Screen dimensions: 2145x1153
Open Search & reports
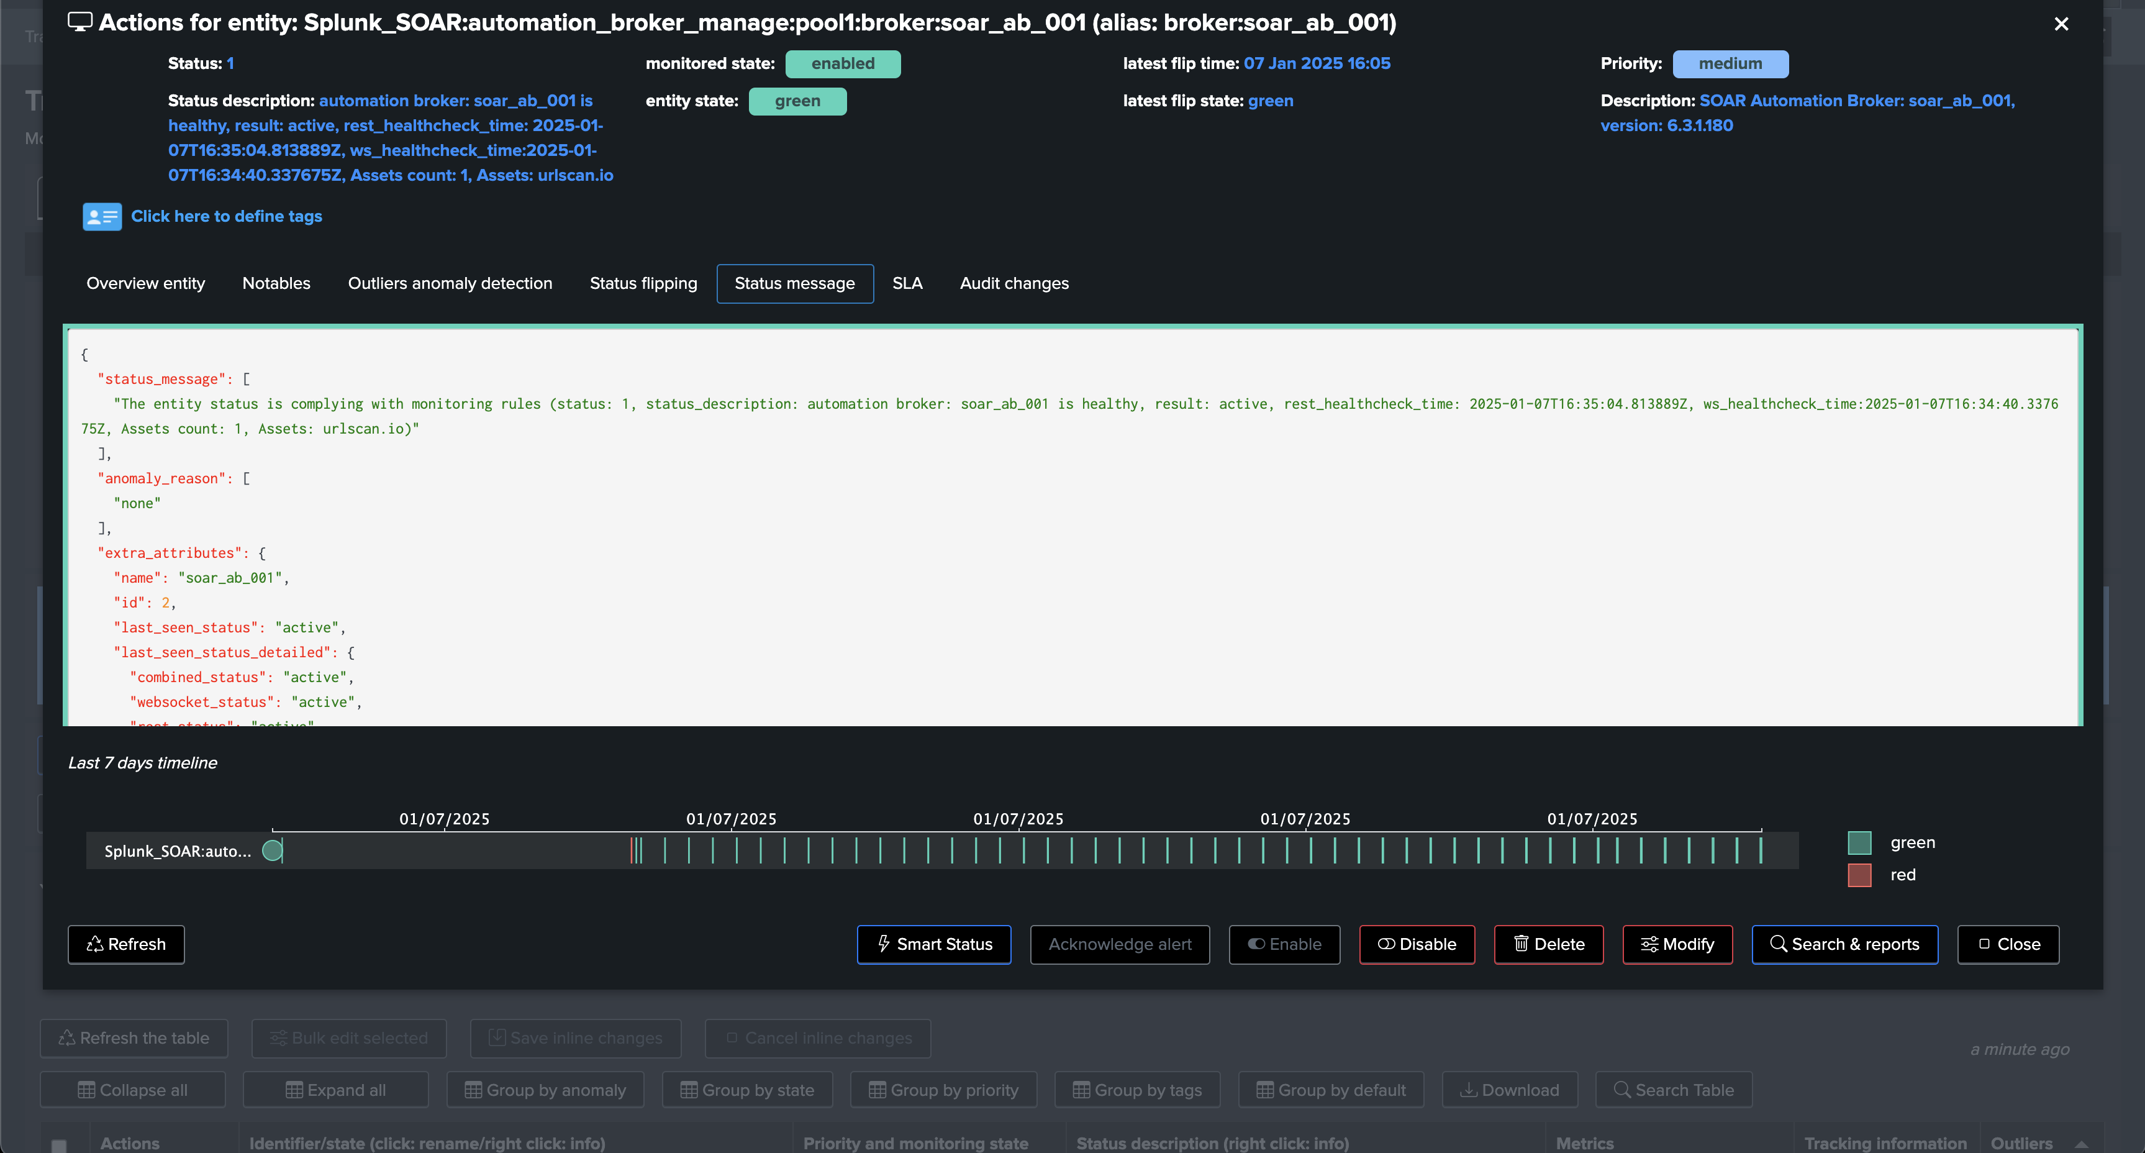[x=1844, y=944]
